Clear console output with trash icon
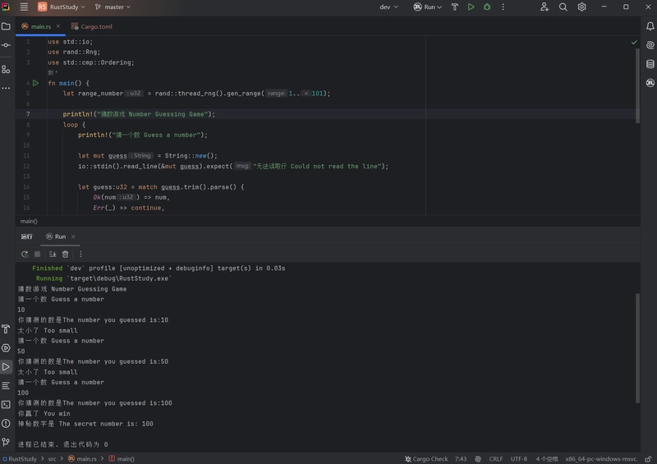 click(x=66, y=254)
